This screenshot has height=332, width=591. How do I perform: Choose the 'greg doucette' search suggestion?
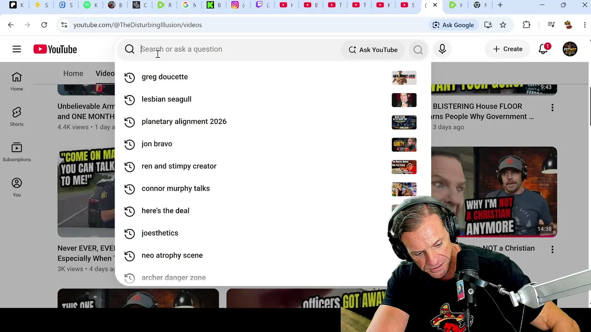[273, 77]
